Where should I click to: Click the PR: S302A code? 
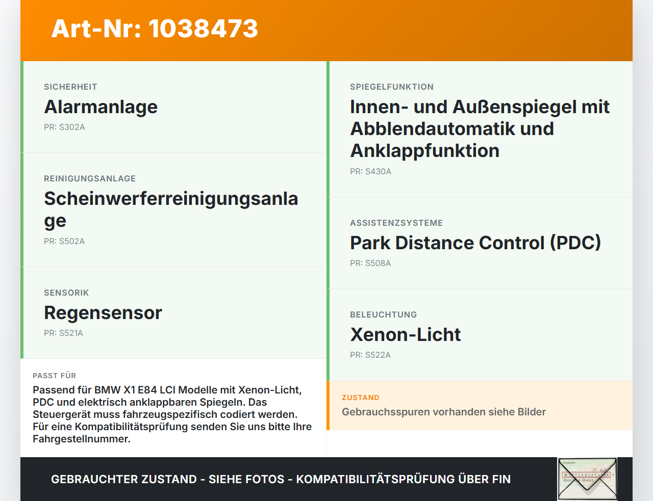click(64, 127)
